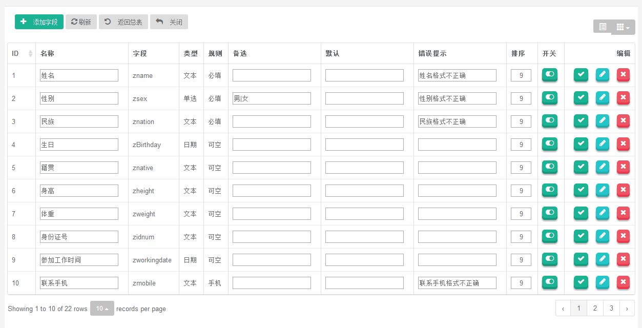Delete the znation field with red X icon
This screenshot has width=642, height=328.
pos(623,121)
